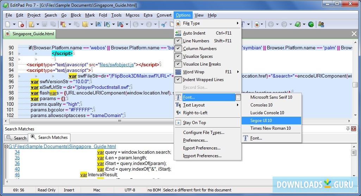Image resolution: width=361 pixels, height=196 pixels.
Task: Open Font... dialog from font submenu
Action: (271, 138)
